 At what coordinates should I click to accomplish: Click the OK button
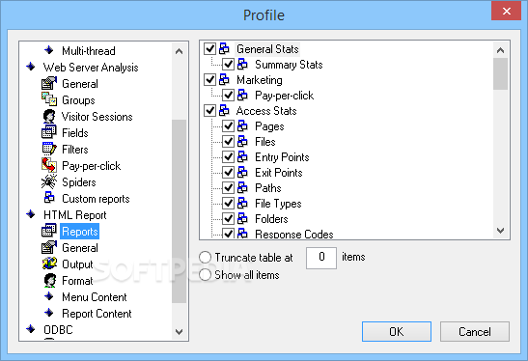pos(397,332)
